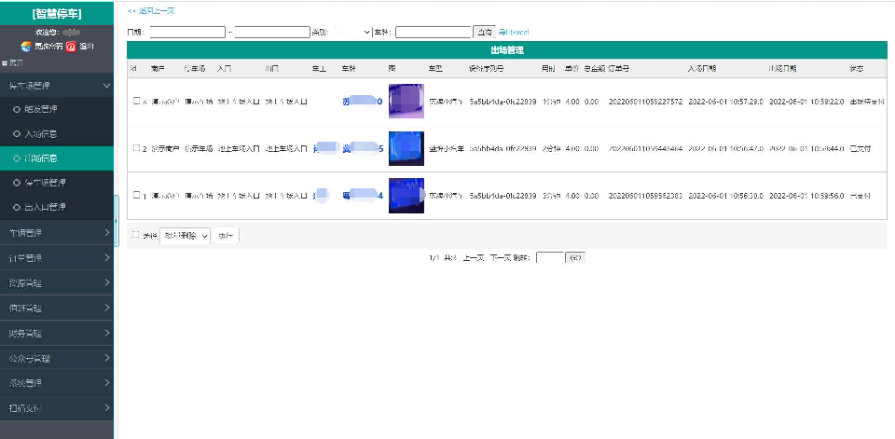Collapse the 停车场管理 sidebar section
Image resolution: width=895 pixels, height=439 pixels.
pos(57,86)
